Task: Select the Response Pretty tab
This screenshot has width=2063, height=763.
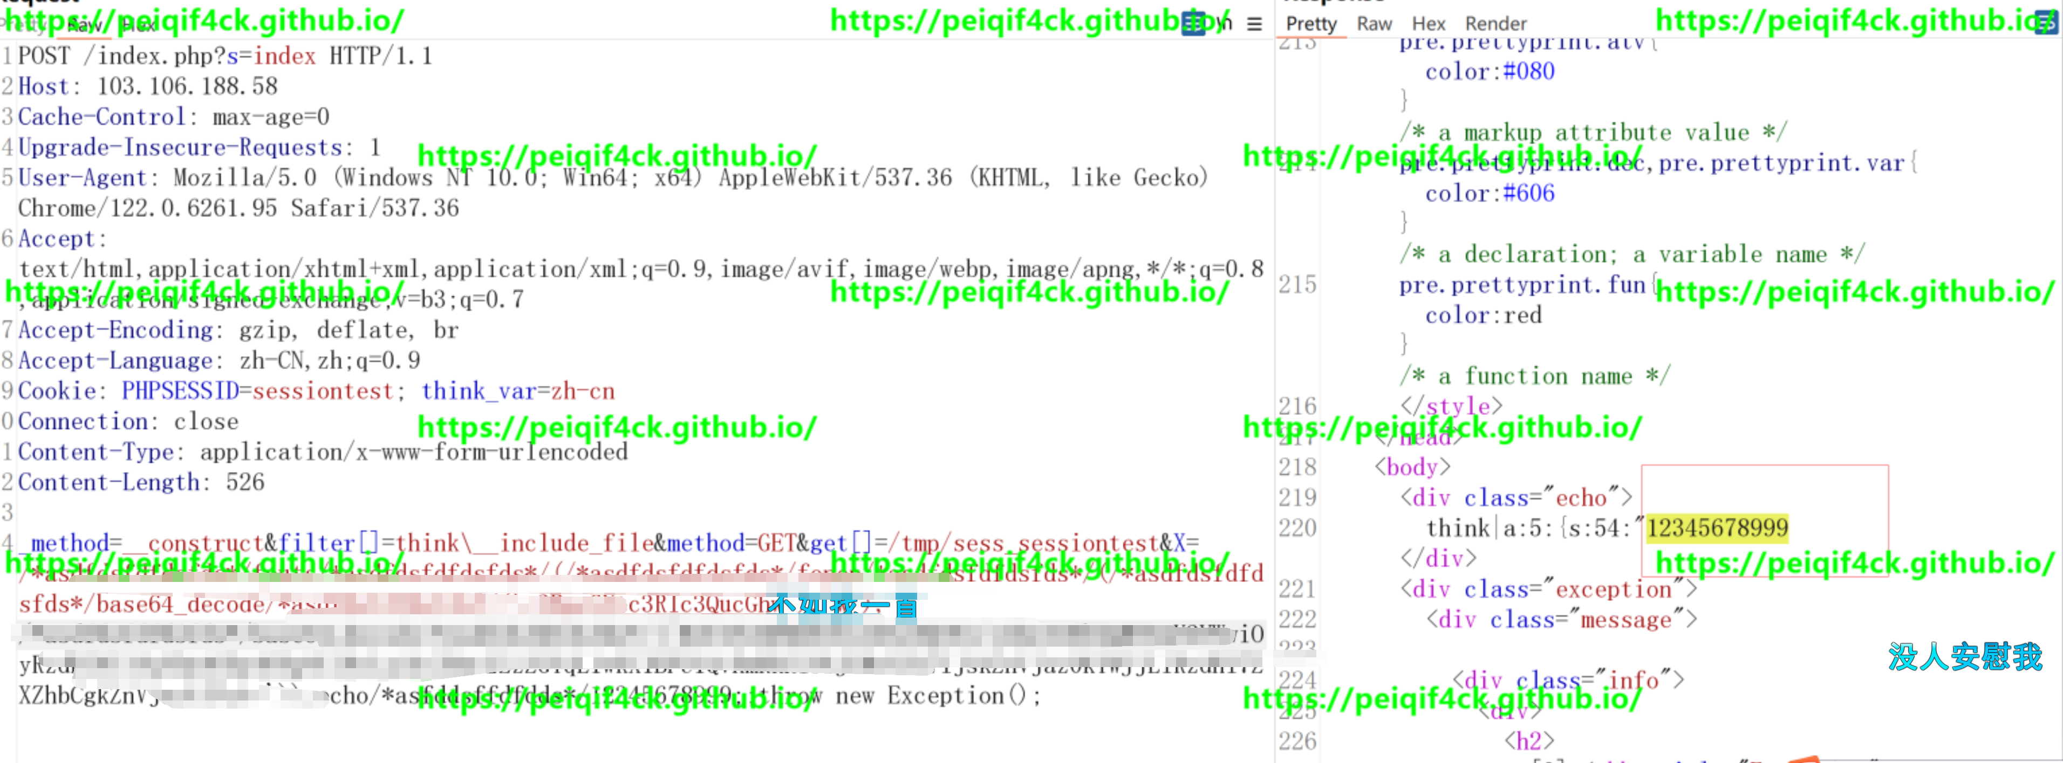Action: pos(1311,24)
